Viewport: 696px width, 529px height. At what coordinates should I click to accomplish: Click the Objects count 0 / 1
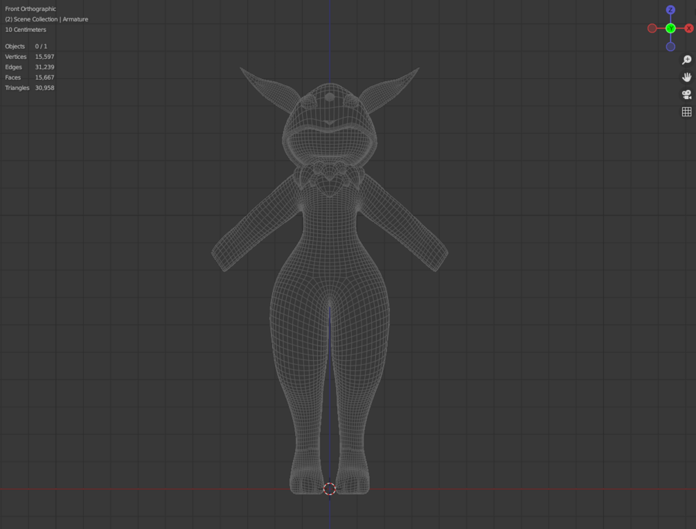tap(41, 46)
